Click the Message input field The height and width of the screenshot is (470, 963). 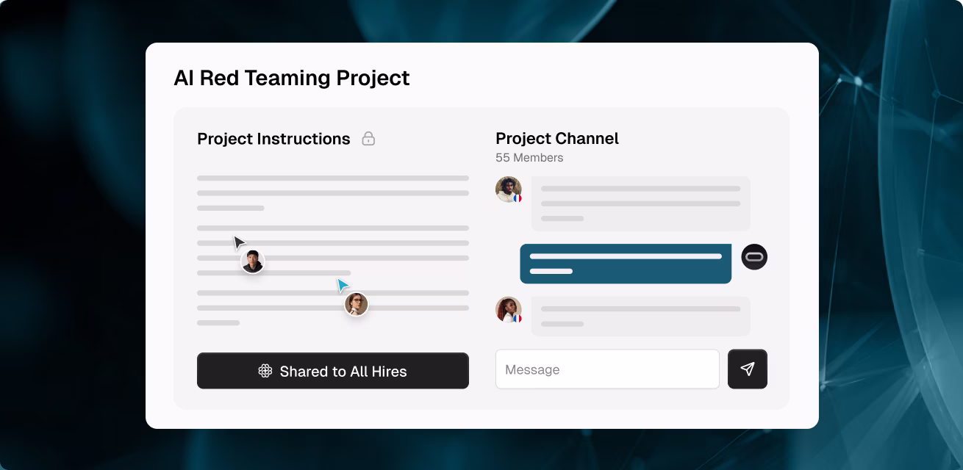607,369
